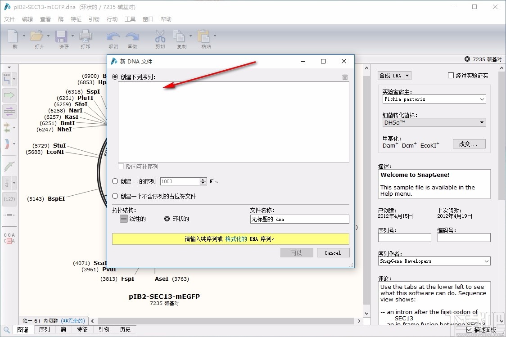506x337 pixels.
Task: Switch to the 序列 tab at bottom
Action: (x=44, y=329)
